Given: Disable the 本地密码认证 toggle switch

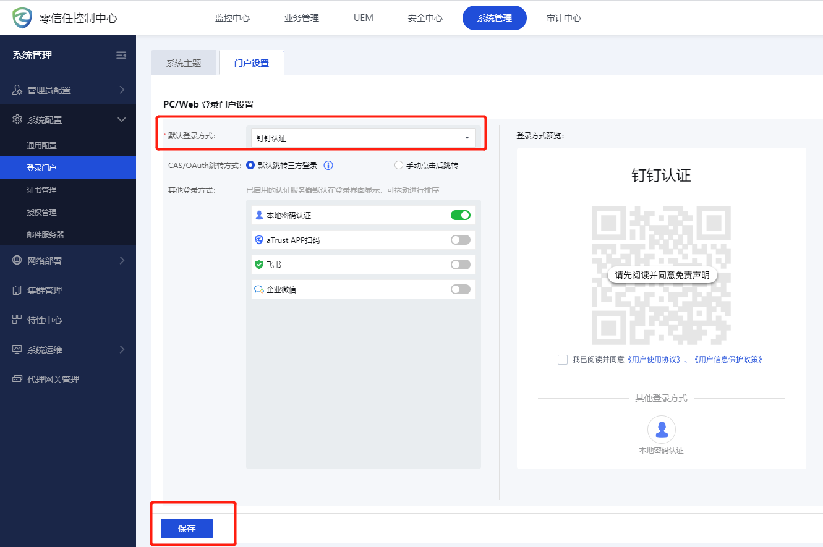Looking at the screenshot, I should click(460, 215).
